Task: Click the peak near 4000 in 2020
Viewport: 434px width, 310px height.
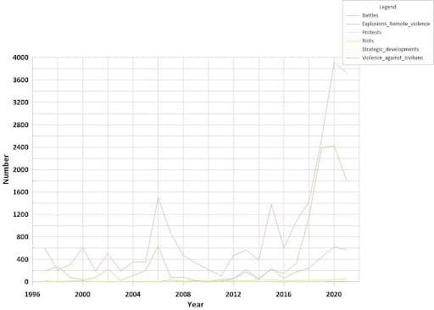Action: click(x=334, y=61)
